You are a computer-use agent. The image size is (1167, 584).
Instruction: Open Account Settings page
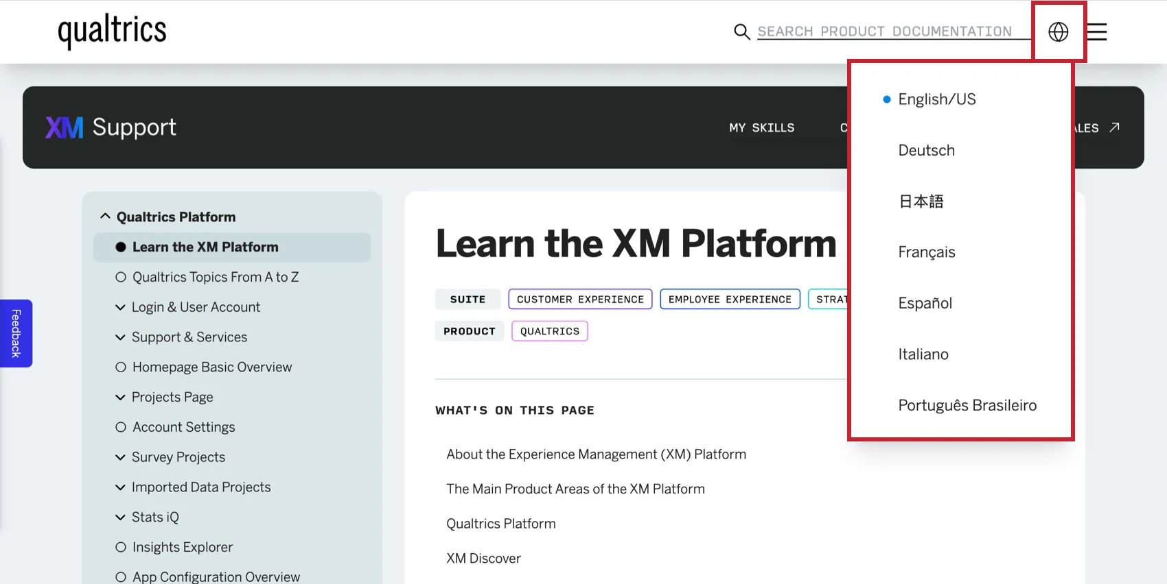click(x=183, y=427)
